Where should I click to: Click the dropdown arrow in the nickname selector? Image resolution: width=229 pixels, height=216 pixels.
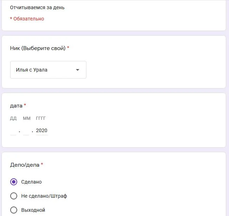click(78, 70)
